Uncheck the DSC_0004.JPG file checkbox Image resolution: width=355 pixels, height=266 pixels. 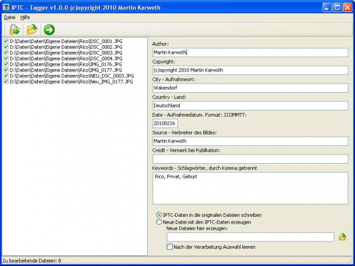(x=6, y=58)
